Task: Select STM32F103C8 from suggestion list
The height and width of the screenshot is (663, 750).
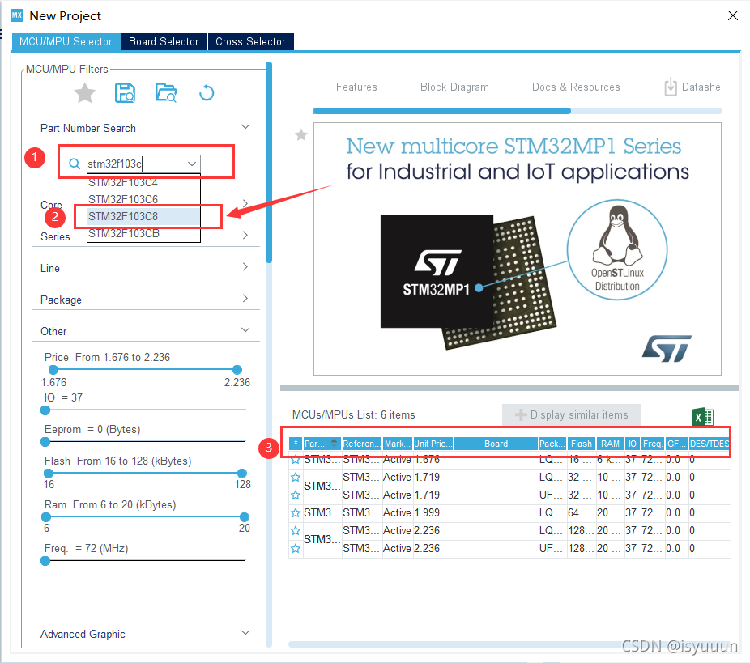Action: pos(143,216)
